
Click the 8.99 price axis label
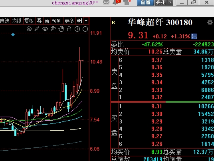pos(95,91)
